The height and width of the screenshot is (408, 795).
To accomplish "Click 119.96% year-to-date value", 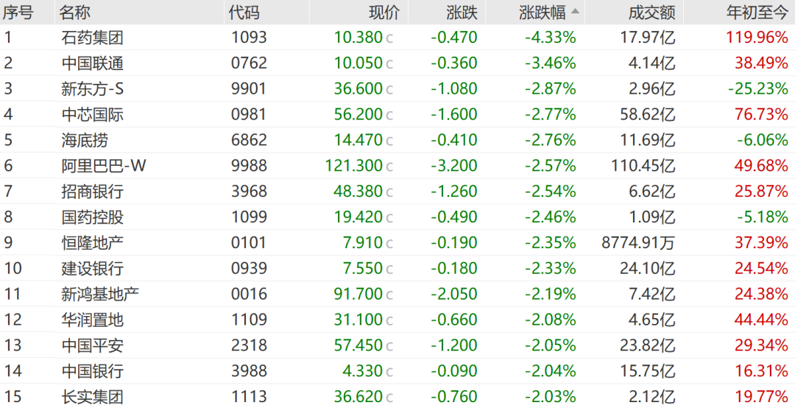I will tap(757, 38).
